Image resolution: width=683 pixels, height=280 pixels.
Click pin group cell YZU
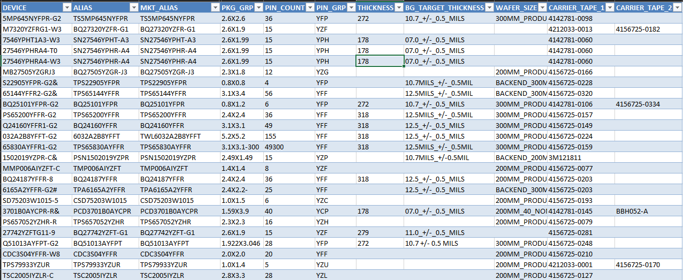335,264
